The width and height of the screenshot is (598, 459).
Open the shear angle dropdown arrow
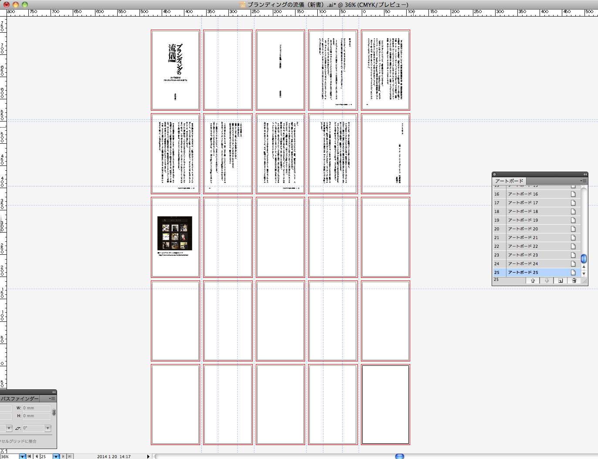[x=48, y=428]
